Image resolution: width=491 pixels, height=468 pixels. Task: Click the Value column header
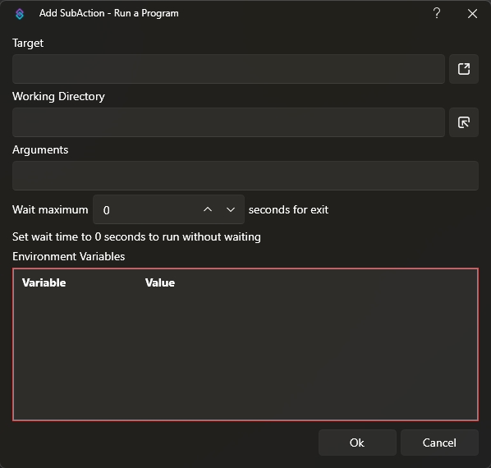160,282
